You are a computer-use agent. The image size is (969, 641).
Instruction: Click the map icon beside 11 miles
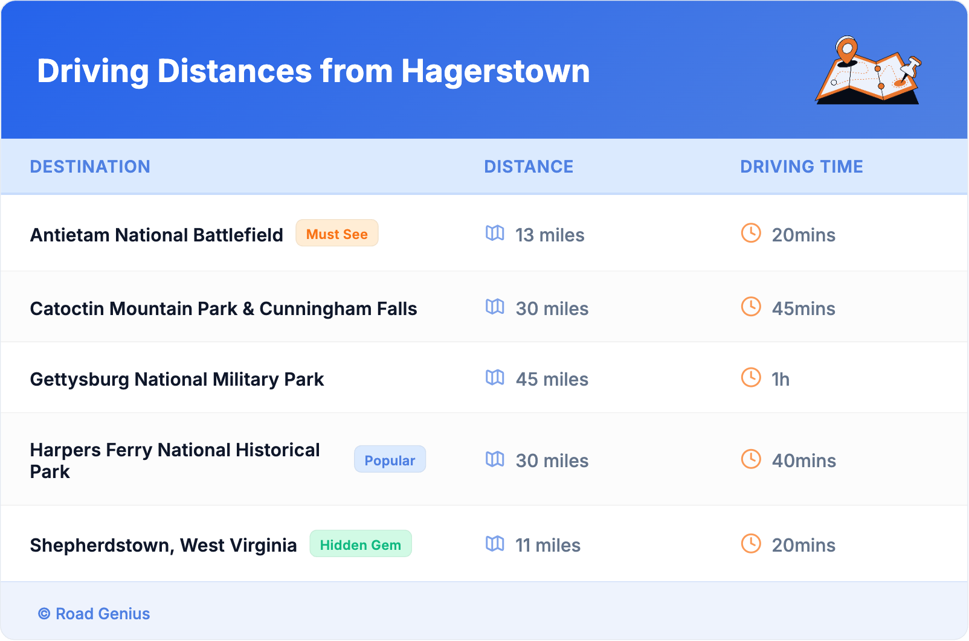[x=495, y=543]
